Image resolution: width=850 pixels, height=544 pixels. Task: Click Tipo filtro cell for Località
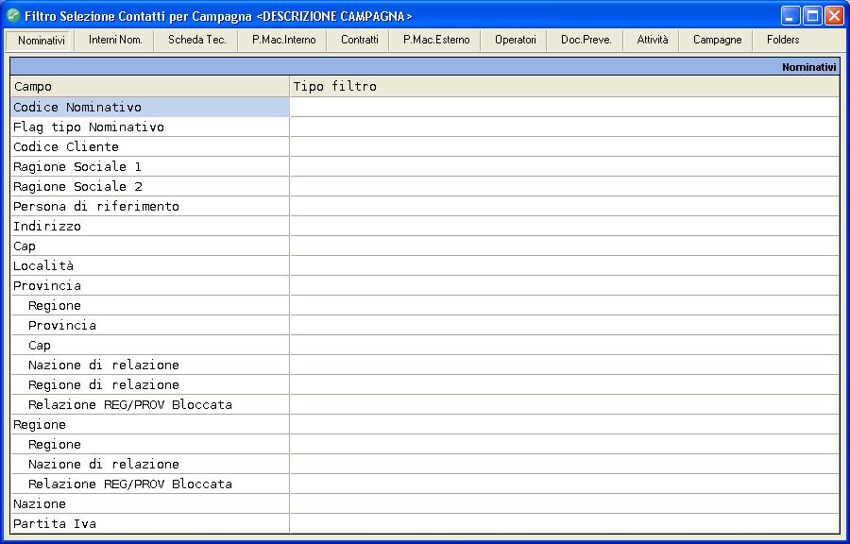(x=565, y=266)
